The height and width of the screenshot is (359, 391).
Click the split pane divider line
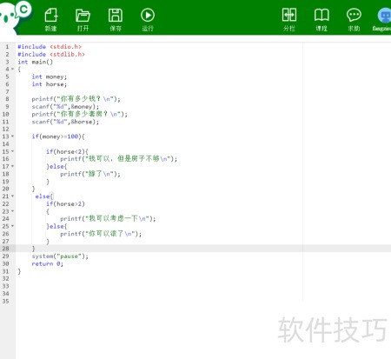point(302,171)
